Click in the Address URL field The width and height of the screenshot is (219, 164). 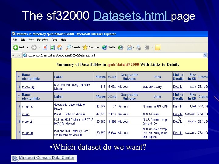(115, 55)
